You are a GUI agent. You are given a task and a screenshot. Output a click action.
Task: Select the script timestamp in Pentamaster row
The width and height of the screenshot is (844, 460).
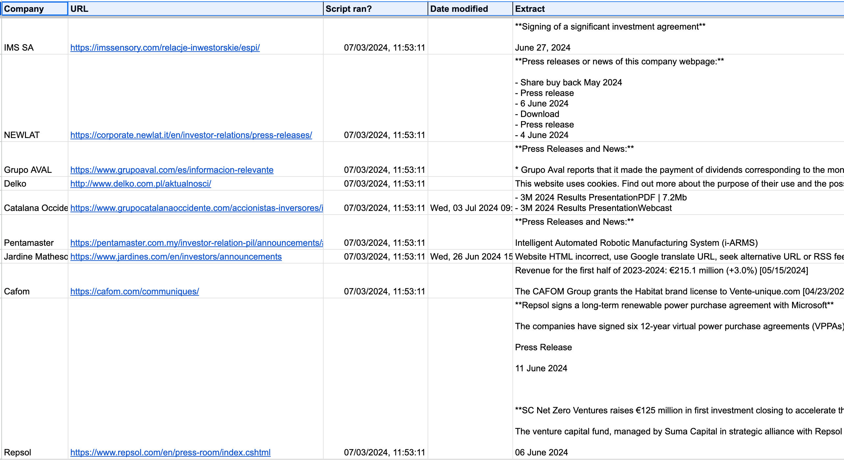375,232
